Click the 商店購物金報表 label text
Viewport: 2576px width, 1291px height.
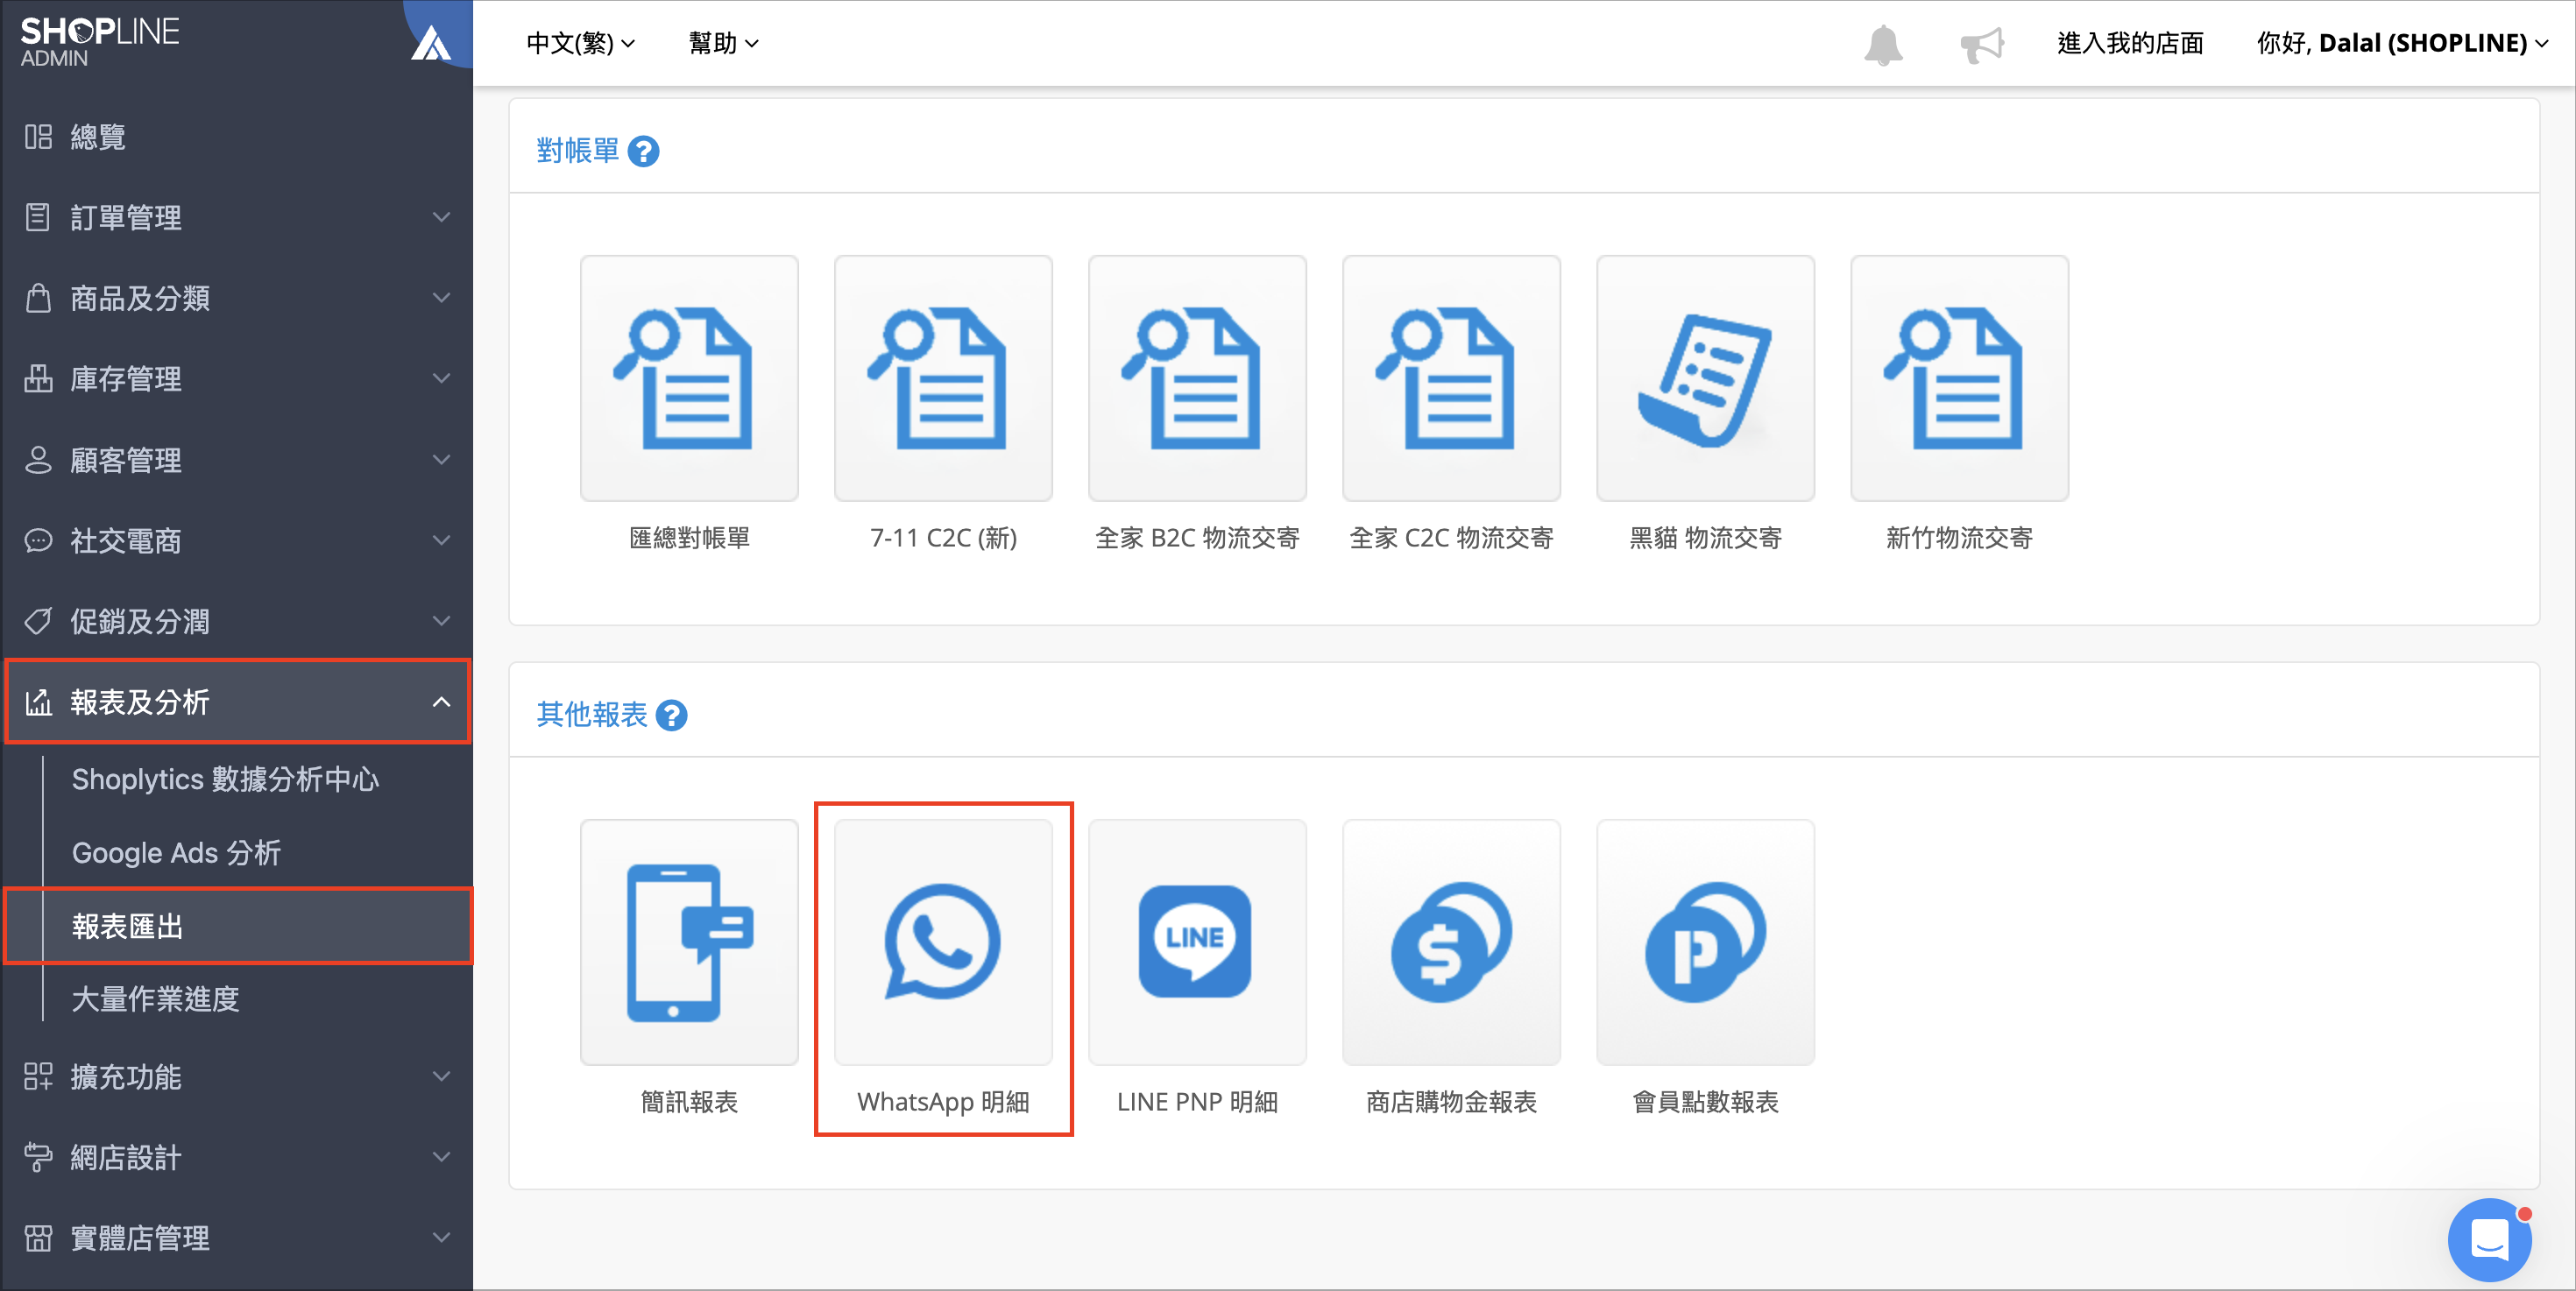coord(1451,1102)
